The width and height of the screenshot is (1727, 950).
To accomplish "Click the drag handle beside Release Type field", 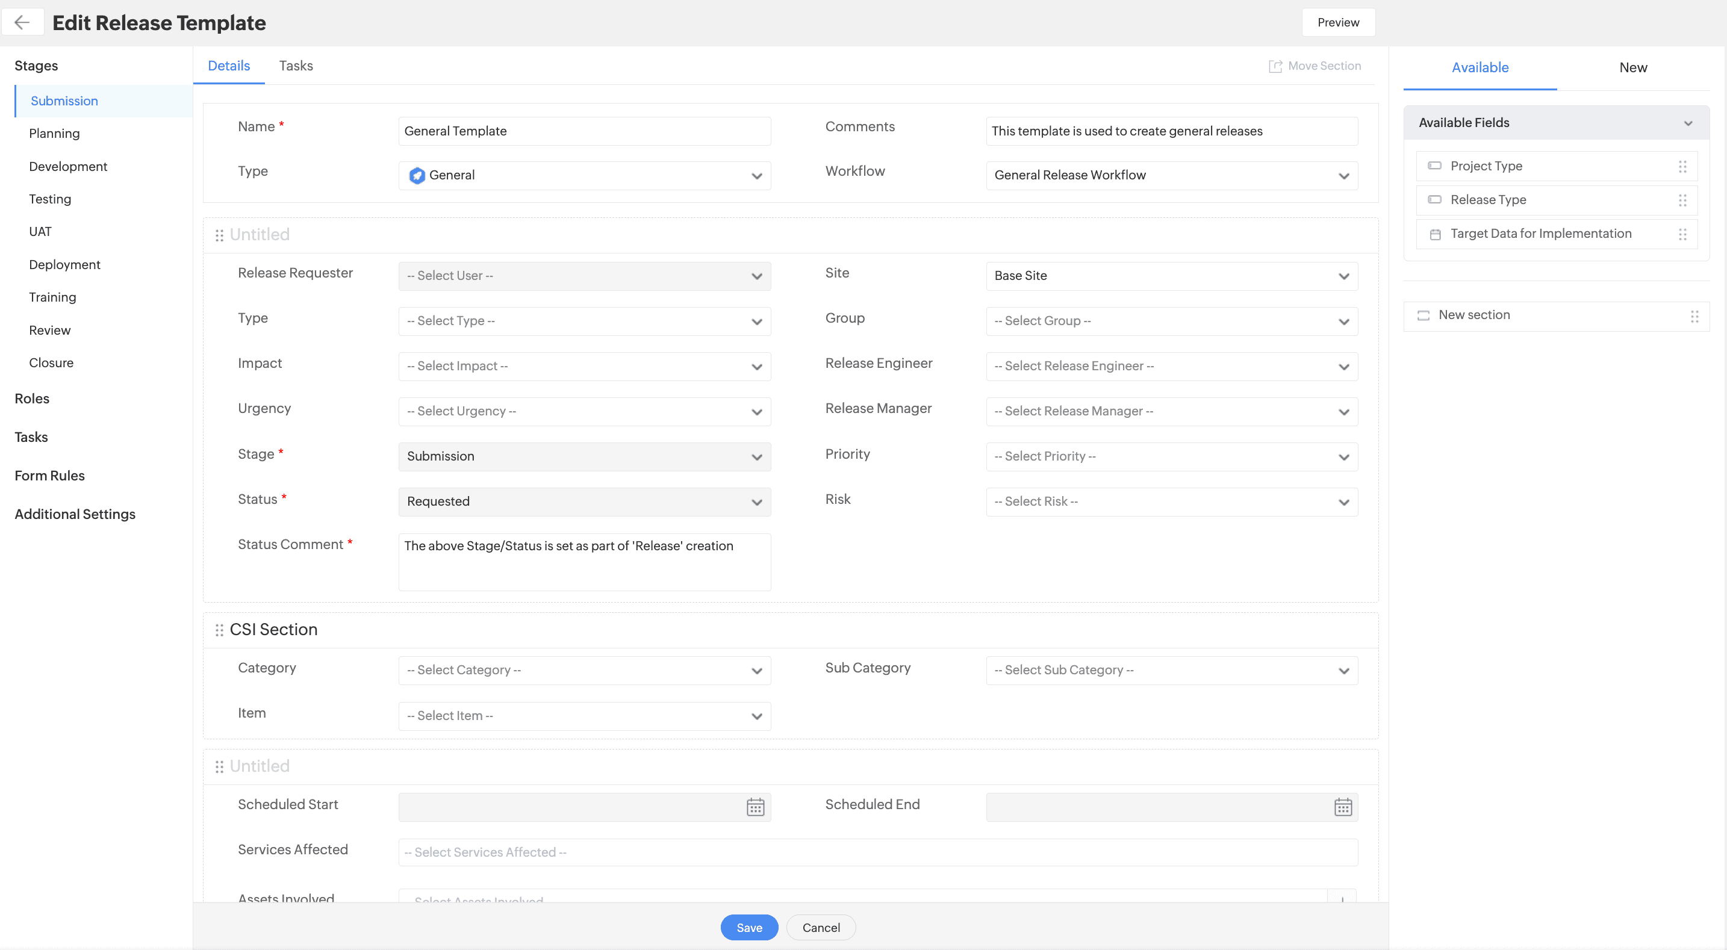I will (x=1682, y=200).
